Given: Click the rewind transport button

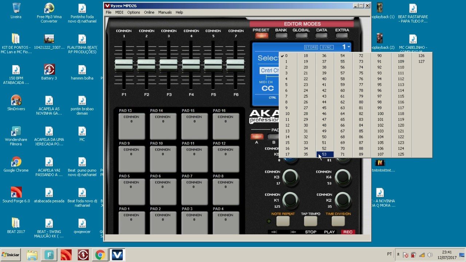Looking at the screenshot, I should [274, 232].
